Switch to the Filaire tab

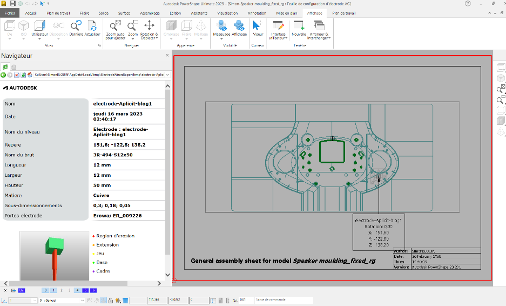85,14
